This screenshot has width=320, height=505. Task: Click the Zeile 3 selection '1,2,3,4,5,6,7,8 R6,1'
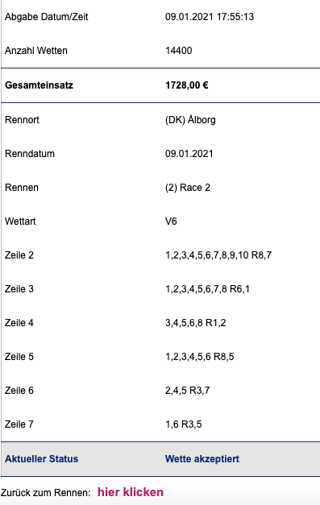pos(207,289)
